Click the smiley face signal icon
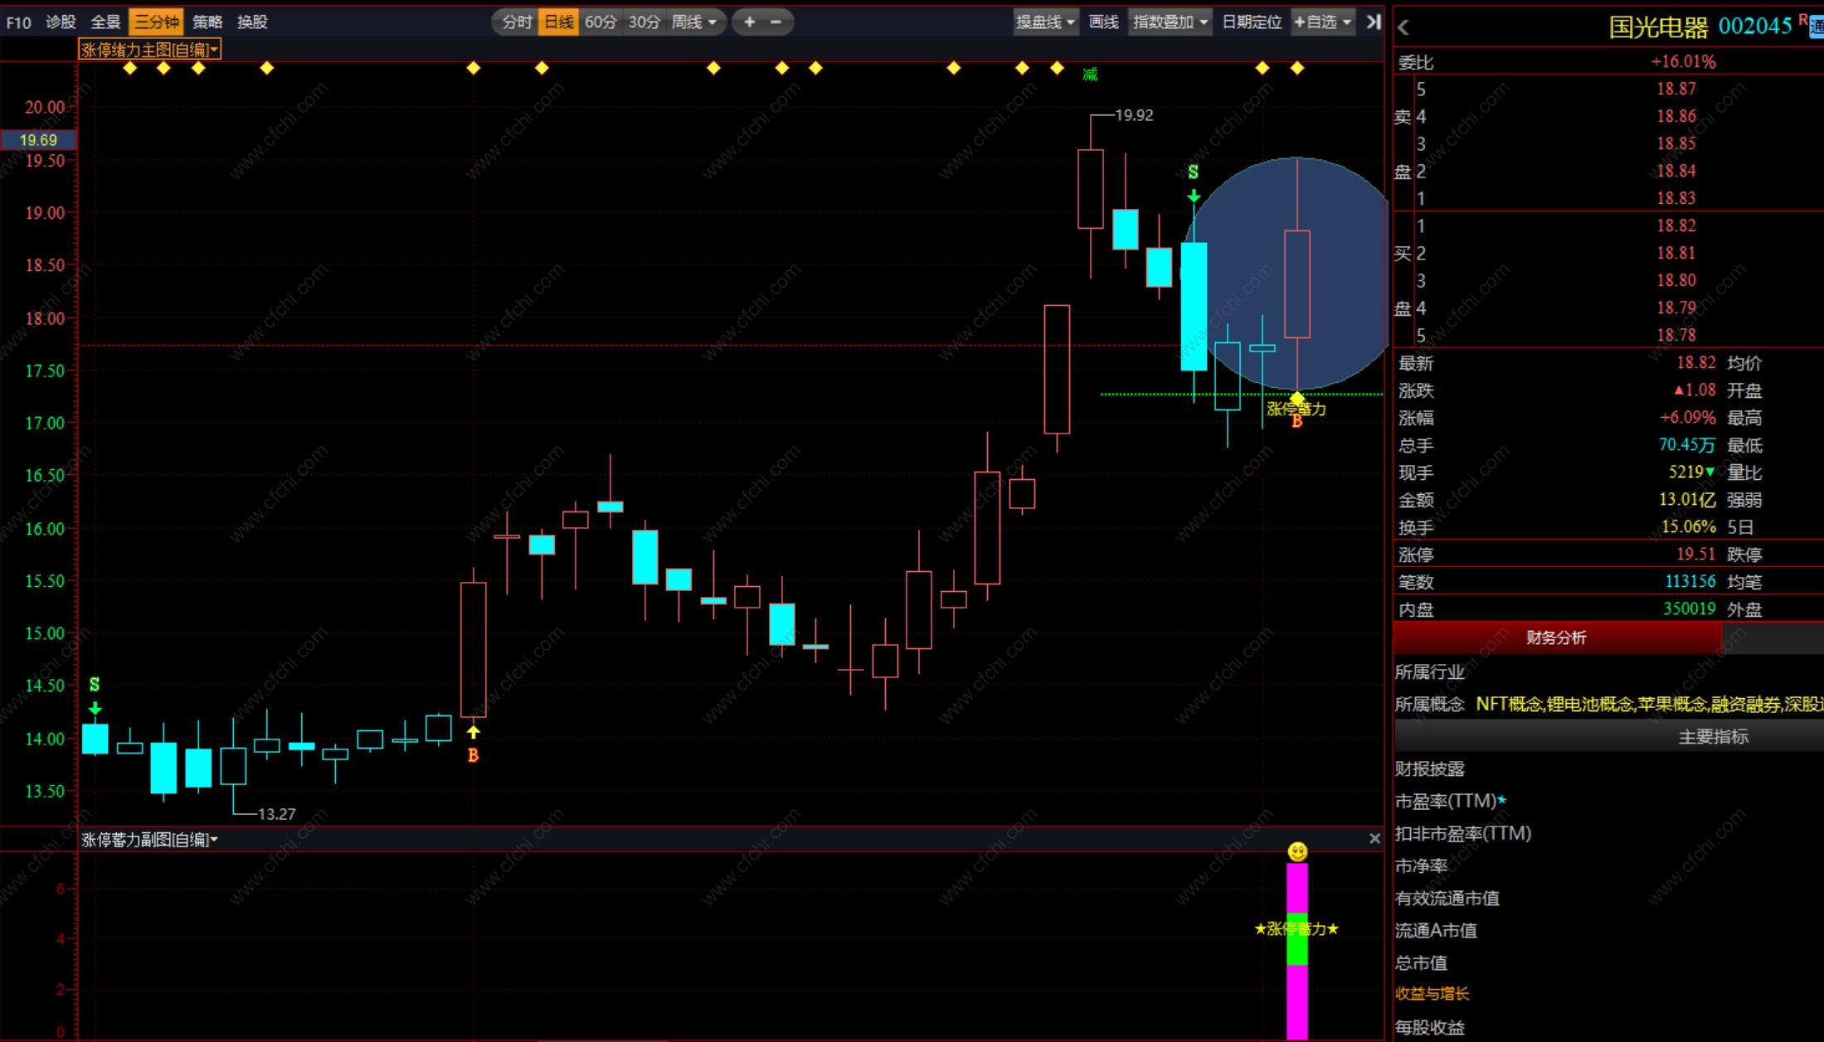1824x1042 pixels. (1297, 851)
